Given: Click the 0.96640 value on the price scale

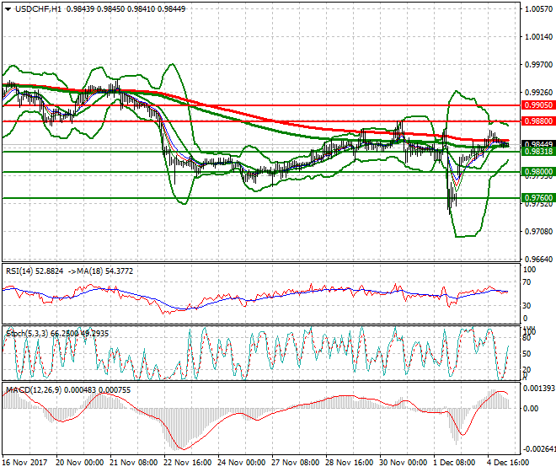Looking at the screenshot, I should (537, 259).
